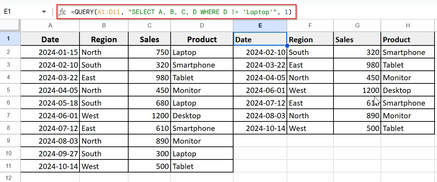The image size is (437, 182).
Task: Click cell H4 containing Monitor
Action: coord(408,77)
